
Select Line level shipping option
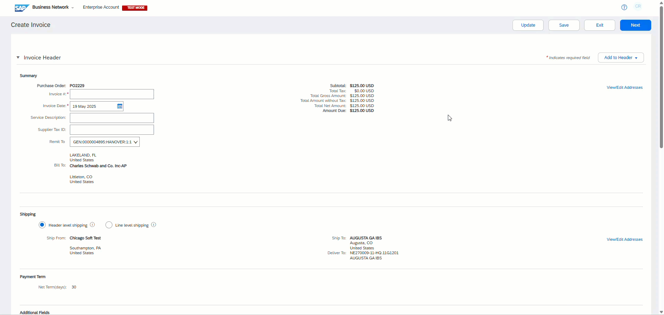click(x=109, y=225)
